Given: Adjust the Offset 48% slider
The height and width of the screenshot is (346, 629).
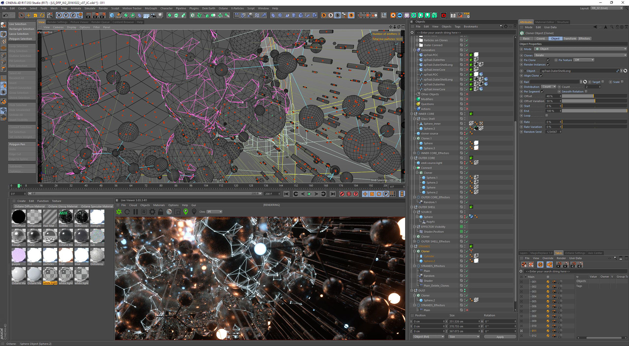Looking at the screenshot, I should (x=595, y=96).
